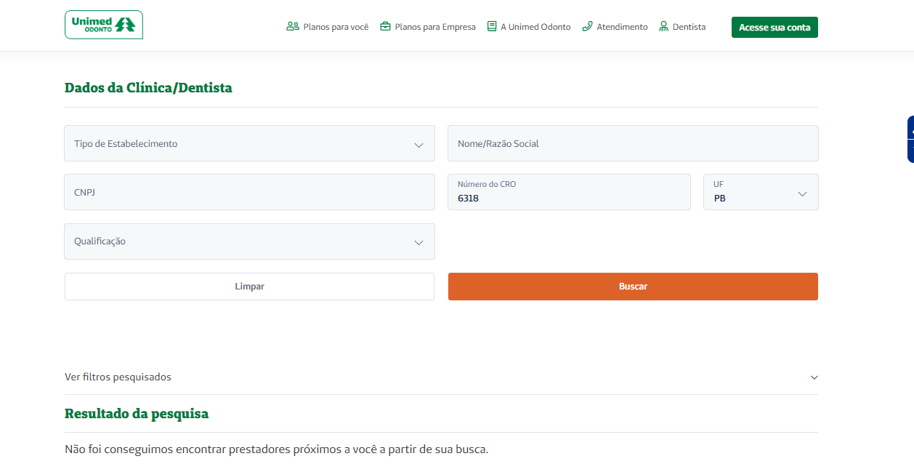914x464 pixels.
Task: Click the dentist icon beside Dentista
Action: tap(663, 27)
